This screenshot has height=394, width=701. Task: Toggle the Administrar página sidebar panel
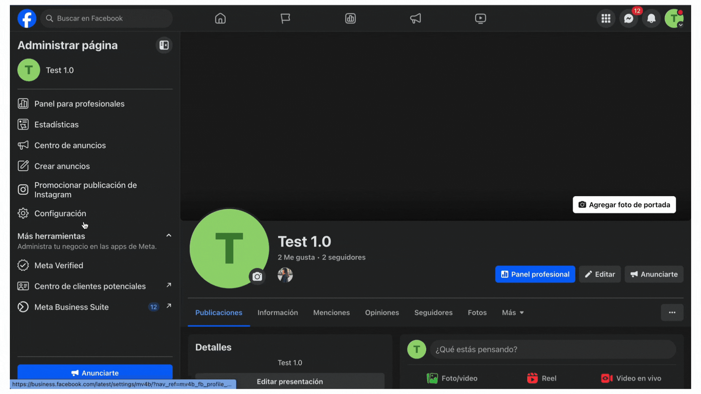(164, 45)
